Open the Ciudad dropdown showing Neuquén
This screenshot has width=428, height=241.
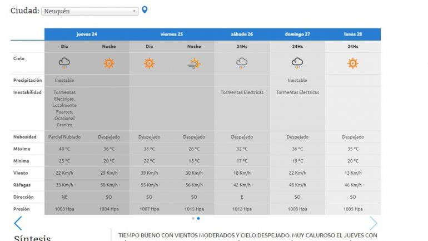coord(89,11)
